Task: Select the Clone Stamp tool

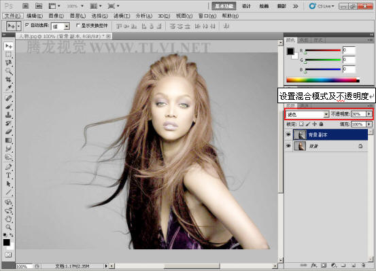Action: point(9,115)
